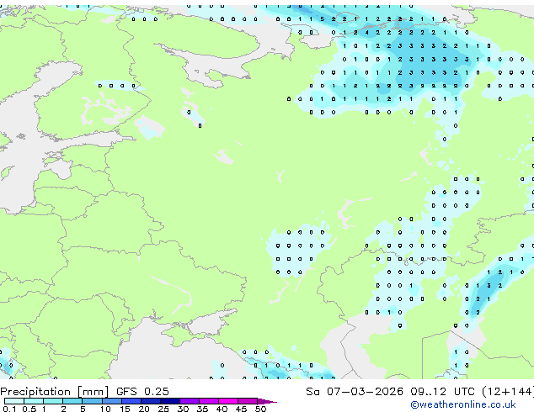The height and width of the screenshot is (412, 534).
Task: Click the 30–35 mm purple legend segment
Action: (190, 401)
